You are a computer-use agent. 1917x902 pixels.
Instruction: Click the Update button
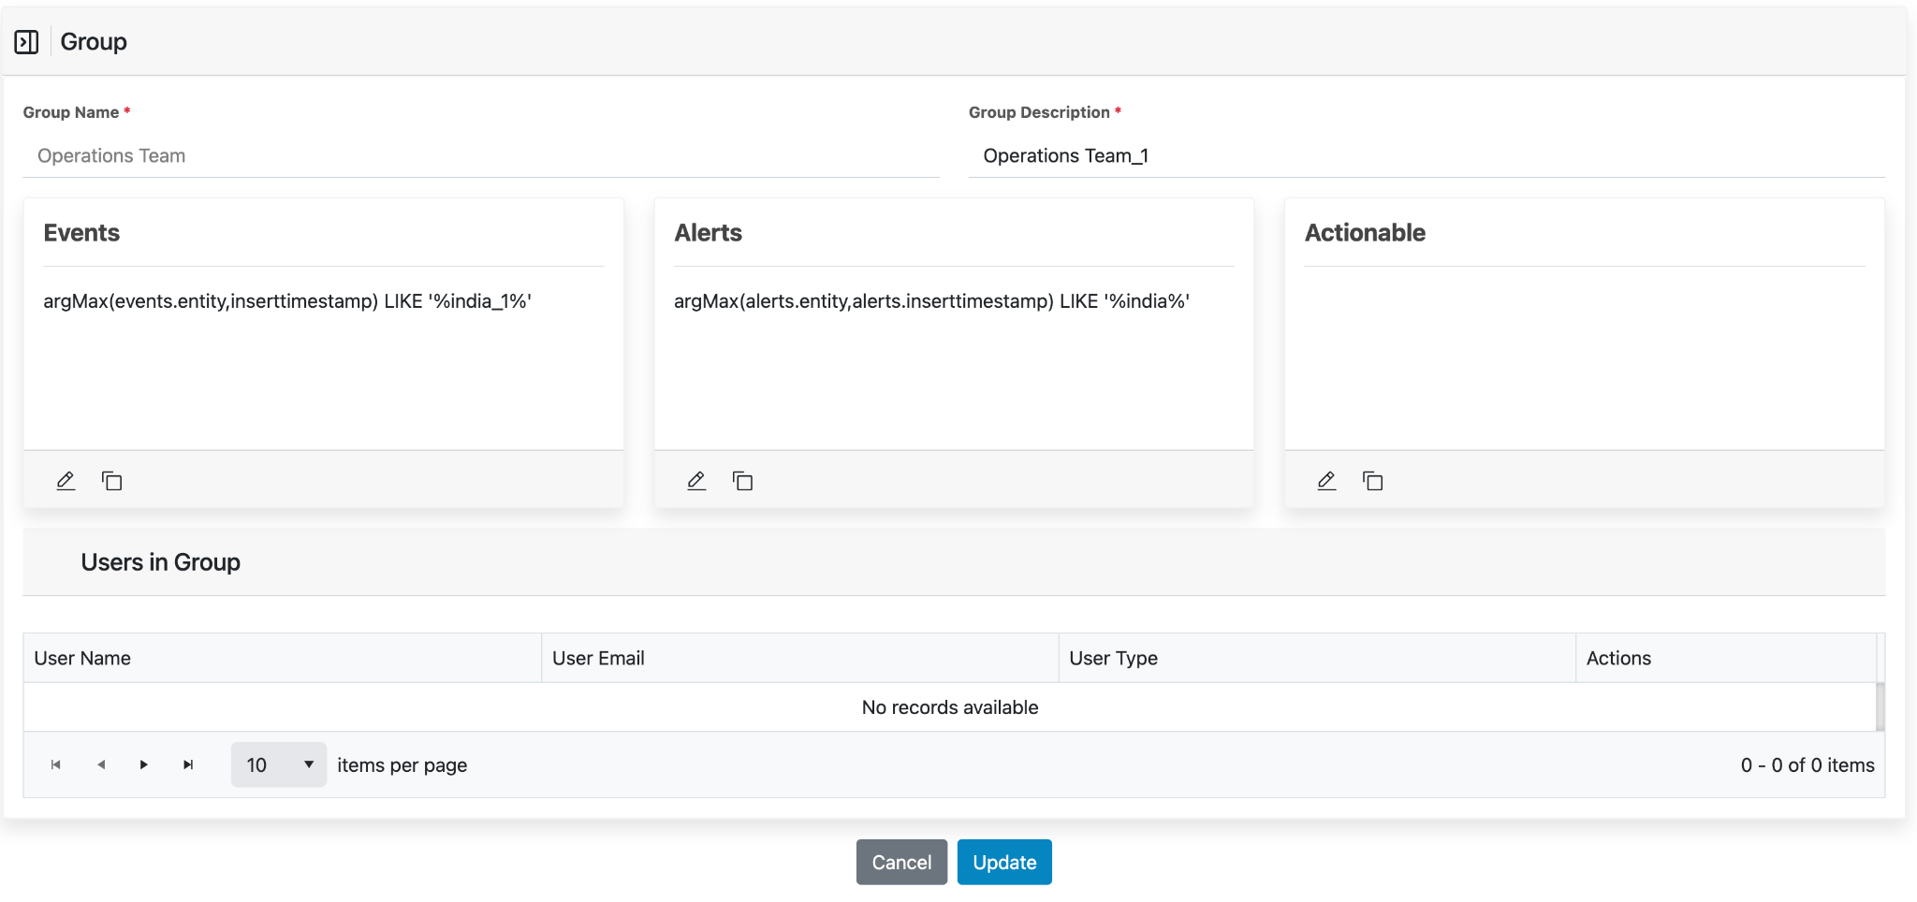click(x=1004, y=863)
